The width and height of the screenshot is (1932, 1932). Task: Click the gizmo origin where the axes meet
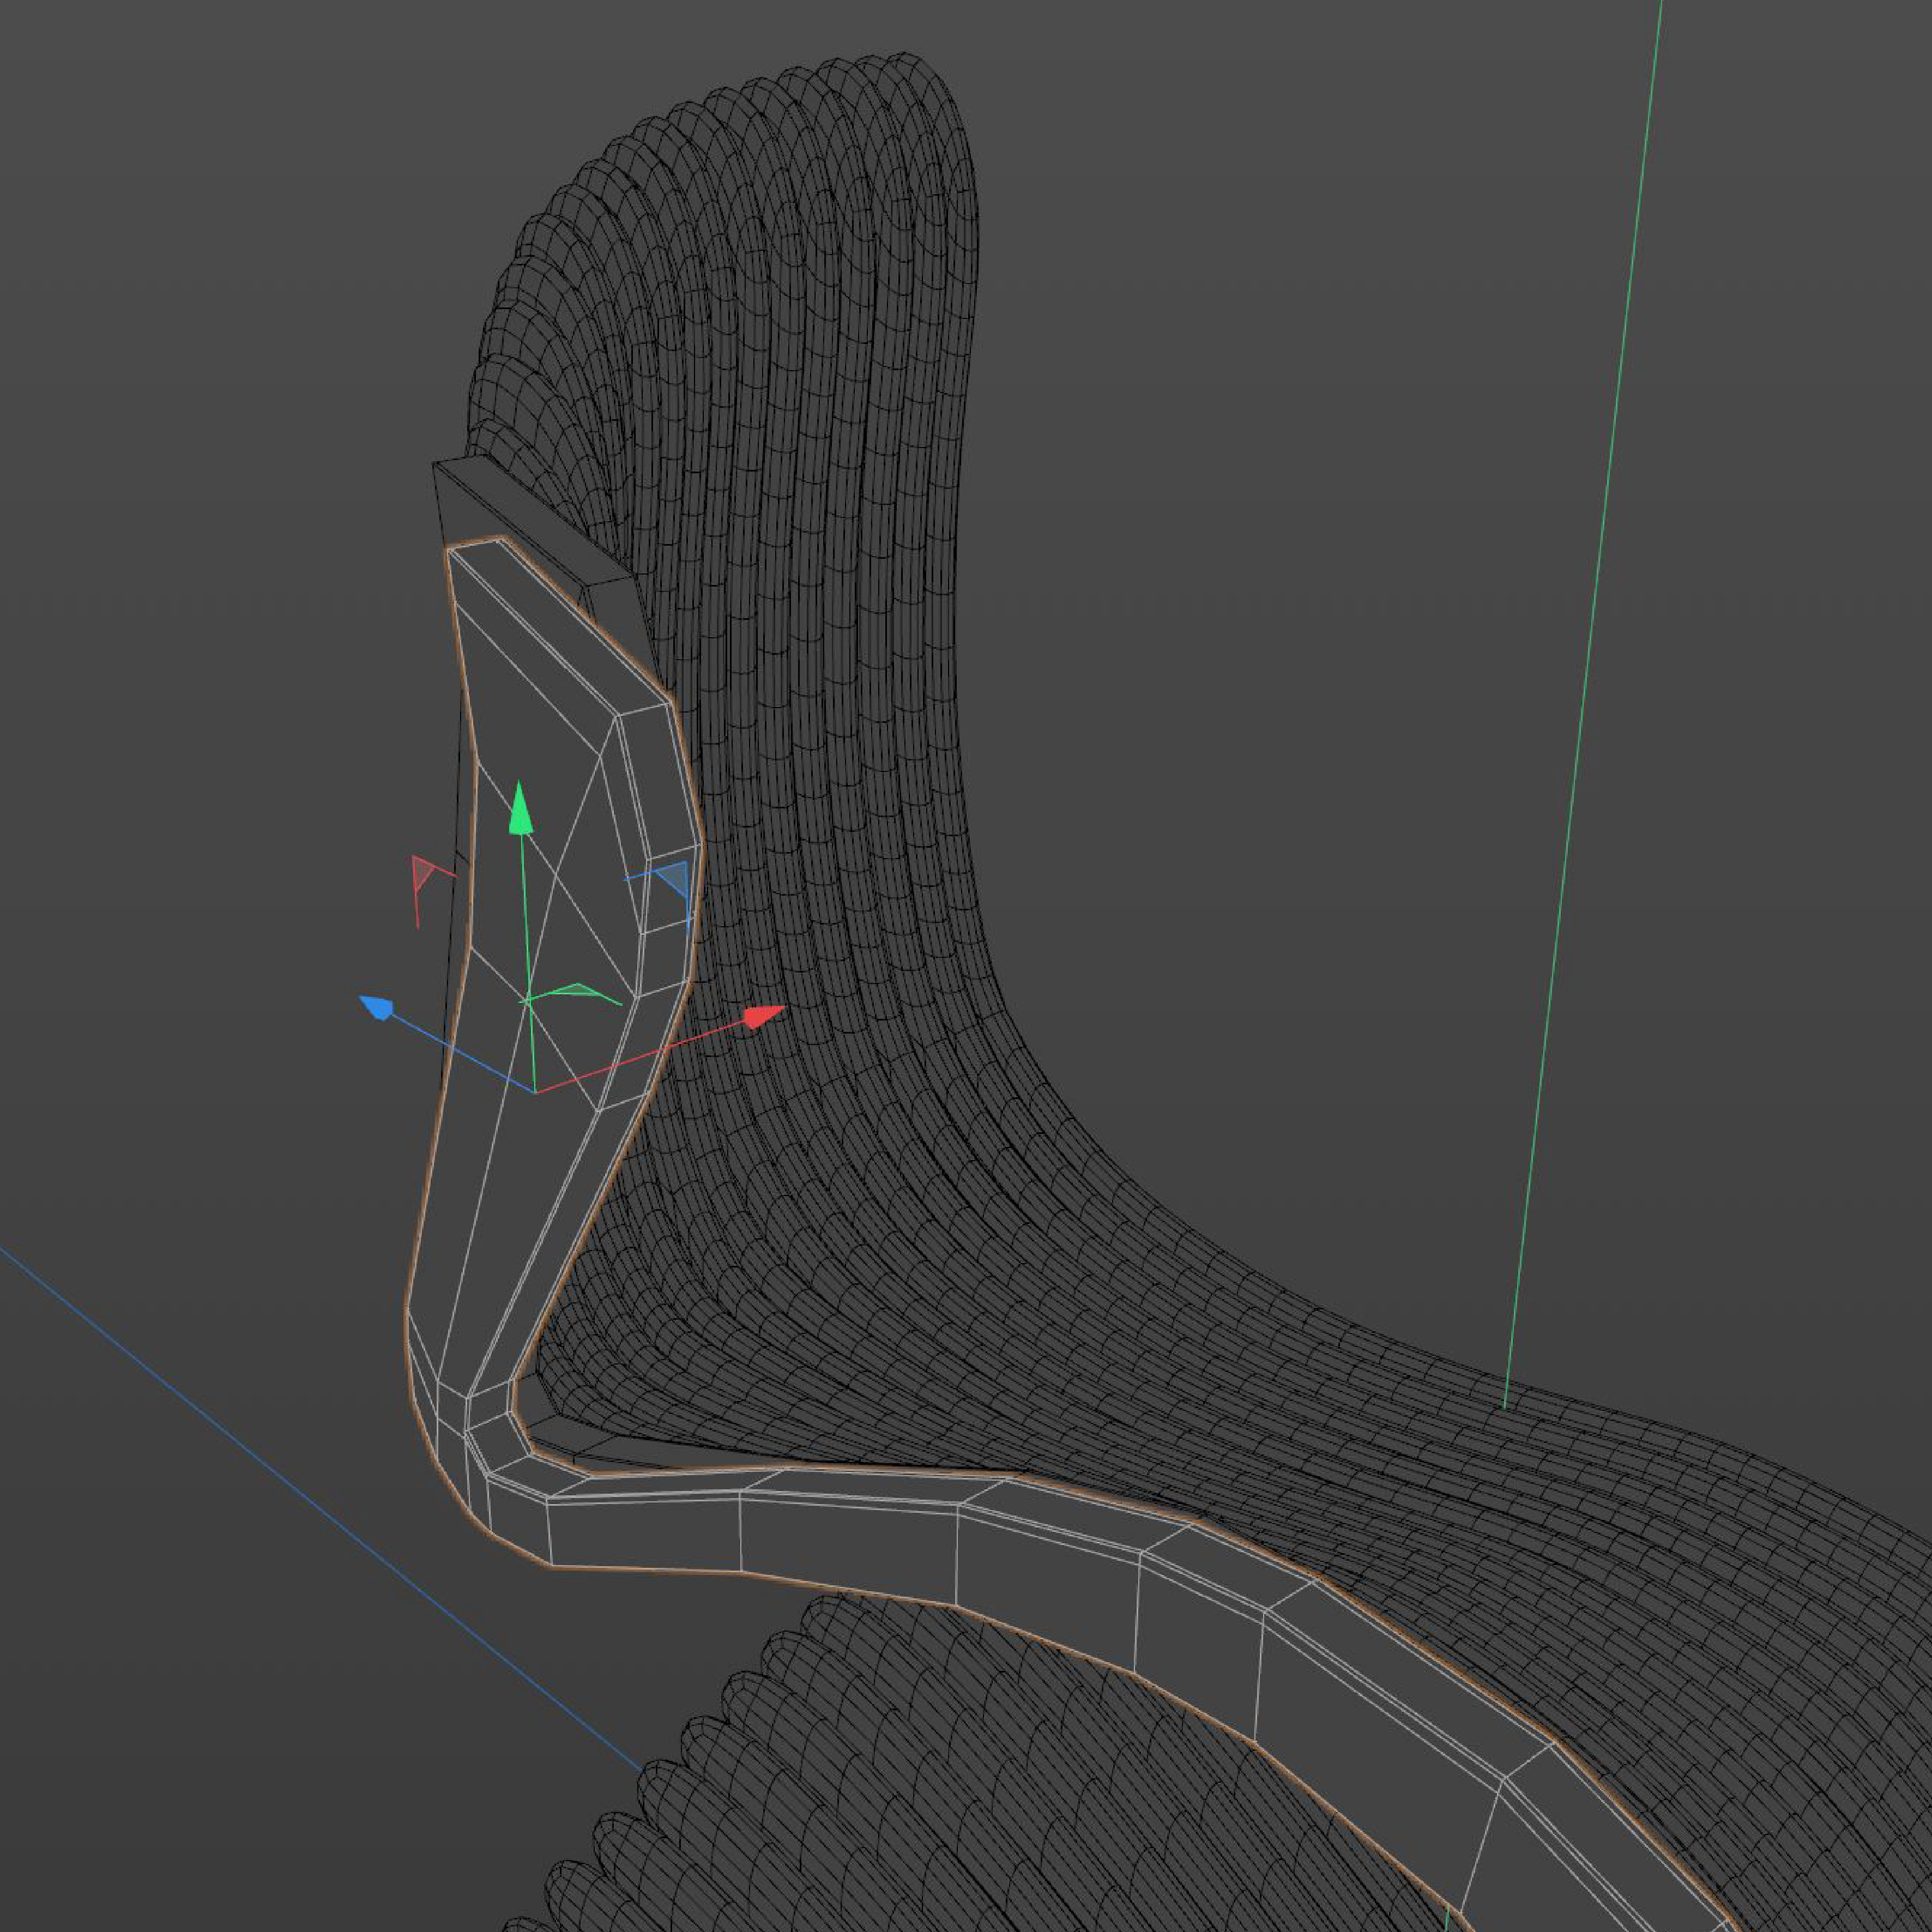(536, 1092)
